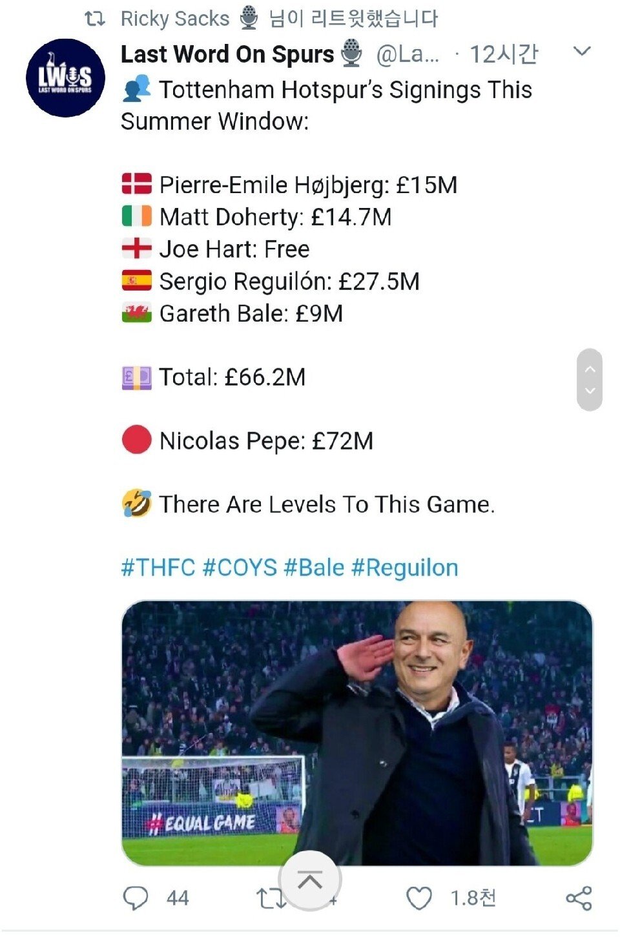The width and height of the screenshot is (620, 941).
Task: Open the tweet options chevron menu
Action: [582, 52]
